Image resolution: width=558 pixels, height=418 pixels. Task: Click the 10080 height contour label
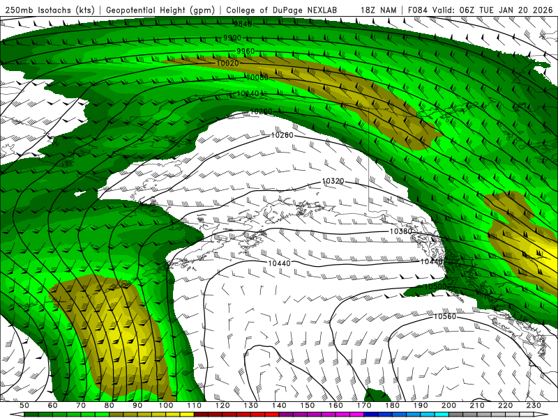pos(257,77)
